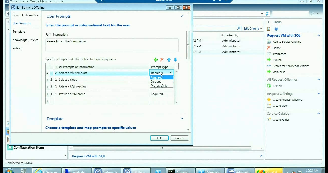328x173 pixels.
Task: Expand row for Provide a VM name
Action: tap(47, 94)
